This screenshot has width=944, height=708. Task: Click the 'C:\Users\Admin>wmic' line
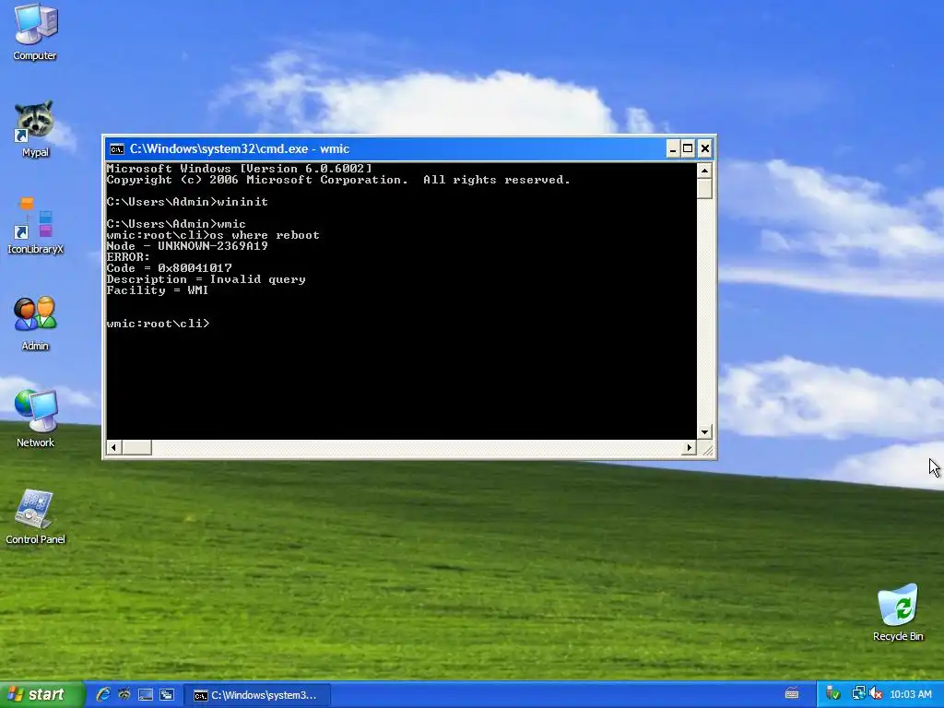click(x=176, y=224)
